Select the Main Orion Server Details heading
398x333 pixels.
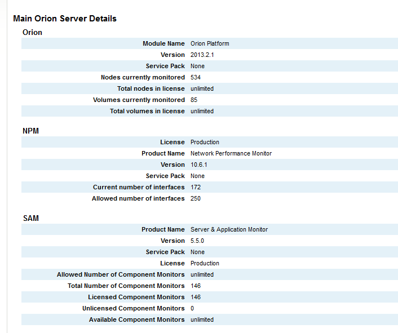[x=65, y=19]
